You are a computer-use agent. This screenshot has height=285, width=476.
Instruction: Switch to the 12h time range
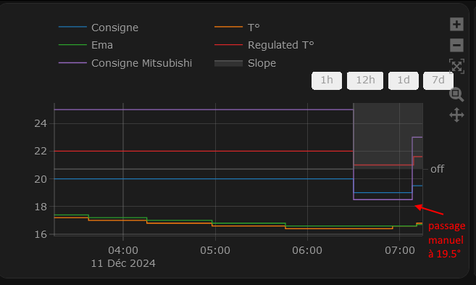click(365, 80)
